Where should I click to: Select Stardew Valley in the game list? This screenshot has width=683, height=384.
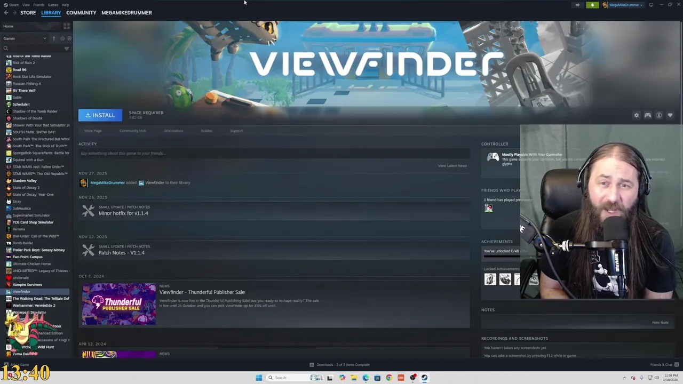click(x=25, y=181)
